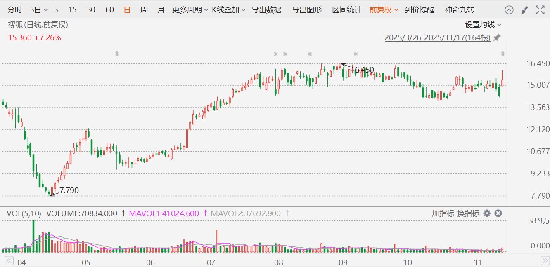Open the drawing brush tool
Image resolution: width=550 pixels, height=267 pixels.
524,10
